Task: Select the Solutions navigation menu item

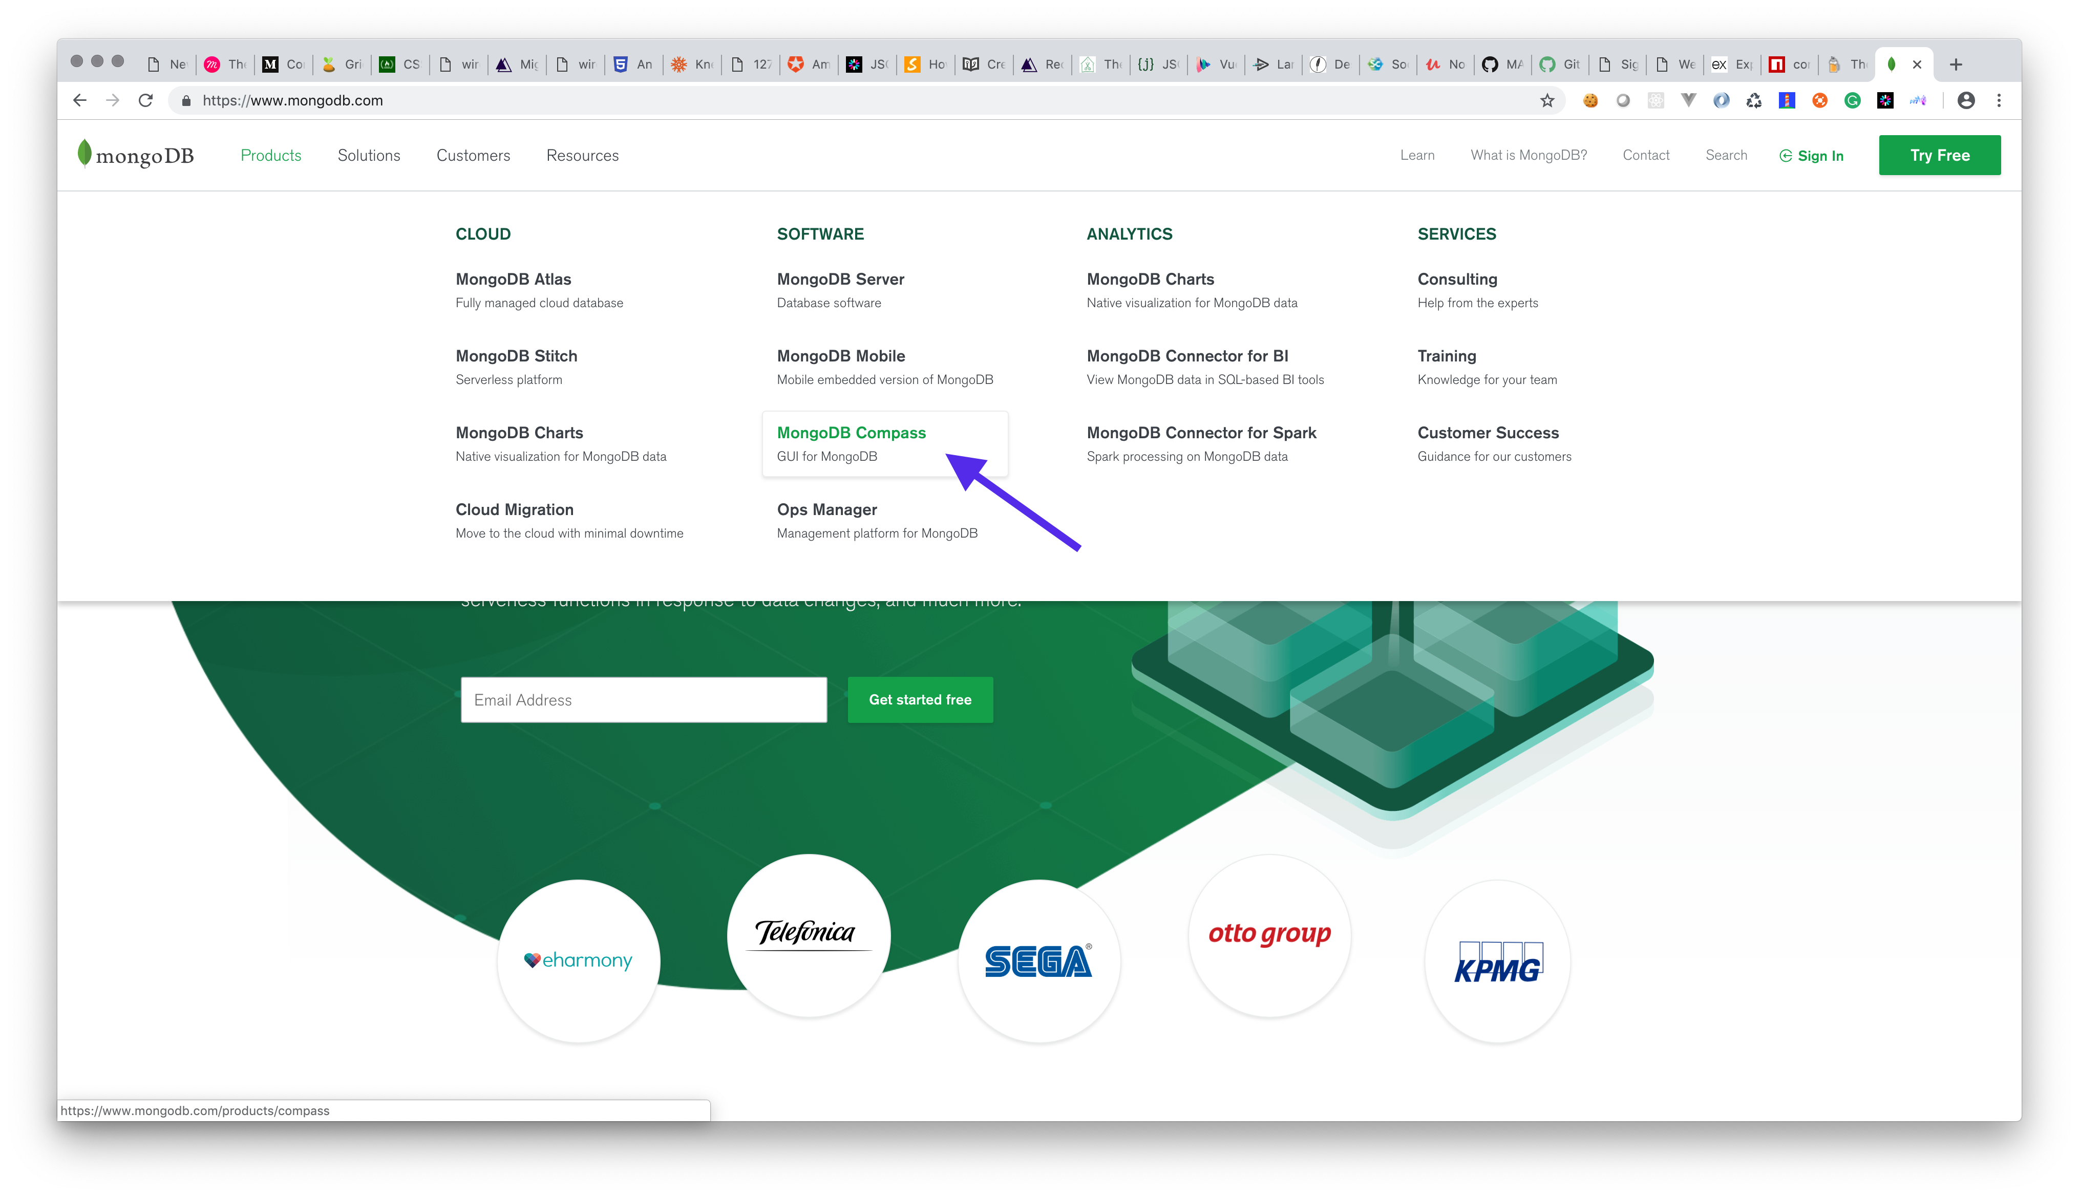Action: 367,154
